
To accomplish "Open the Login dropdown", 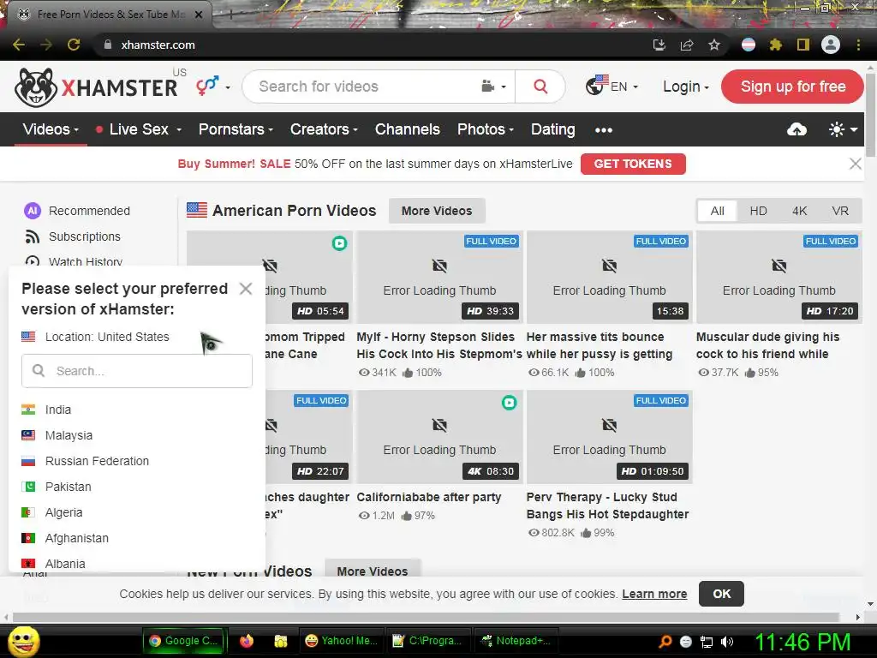I will tap(686, 87).
